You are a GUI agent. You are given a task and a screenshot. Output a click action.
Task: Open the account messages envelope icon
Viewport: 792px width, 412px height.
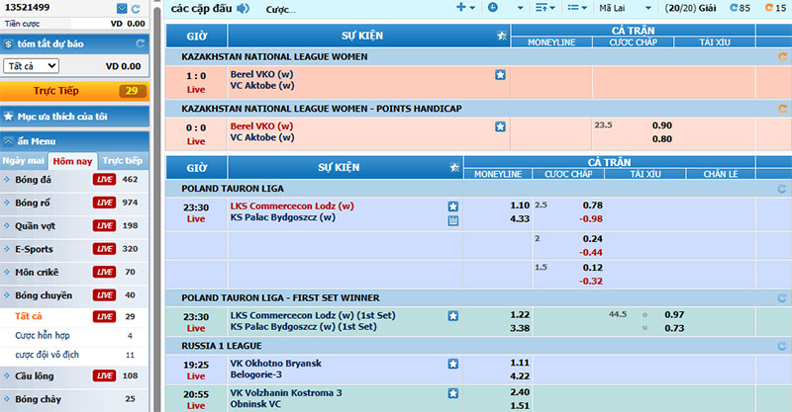pos(122,8)
